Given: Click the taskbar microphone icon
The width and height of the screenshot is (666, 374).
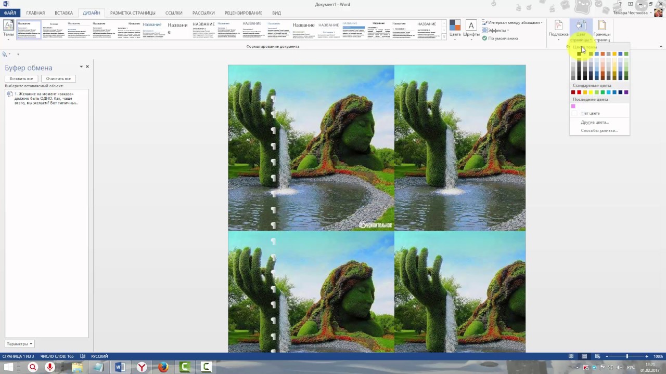Looking at the screenshot, I should pyautogui.click(x=50, y=367).
